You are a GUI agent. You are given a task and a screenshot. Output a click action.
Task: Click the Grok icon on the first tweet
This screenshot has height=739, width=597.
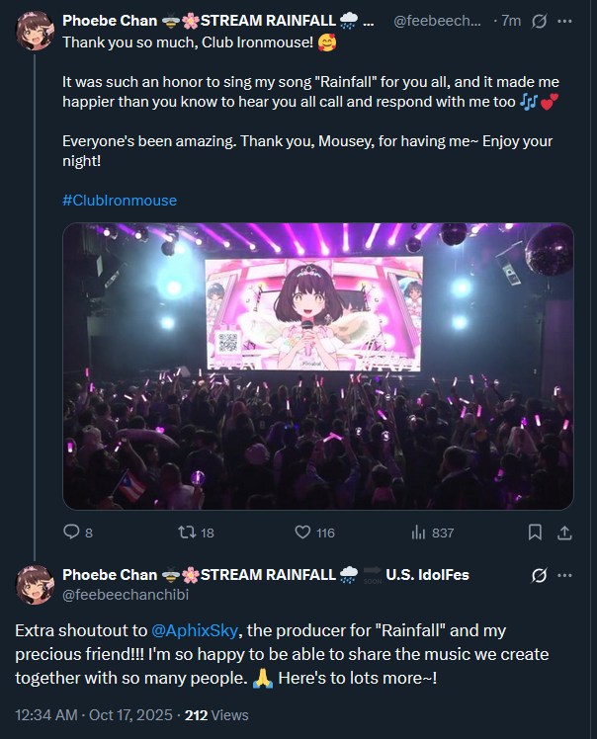(x=539, y=21)
